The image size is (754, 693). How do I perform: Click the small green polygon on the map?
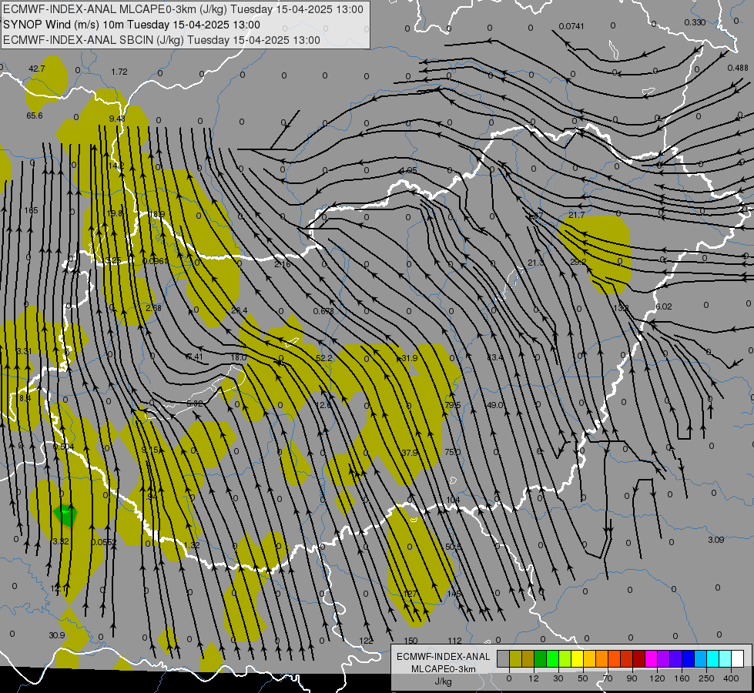pyautogui.click(x=65, y=515)
